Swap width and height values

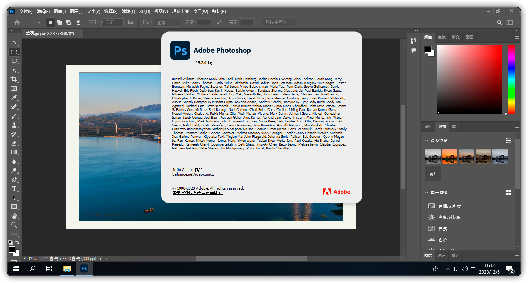click(x=219, y=22)
